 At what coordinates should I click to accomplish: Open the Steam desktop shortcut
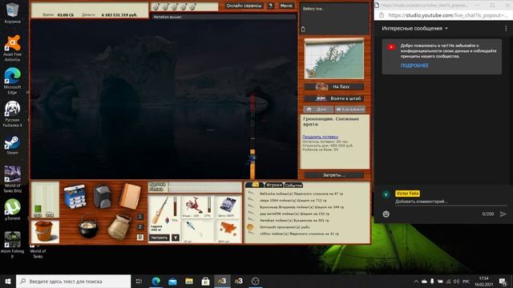click(13, 145)
